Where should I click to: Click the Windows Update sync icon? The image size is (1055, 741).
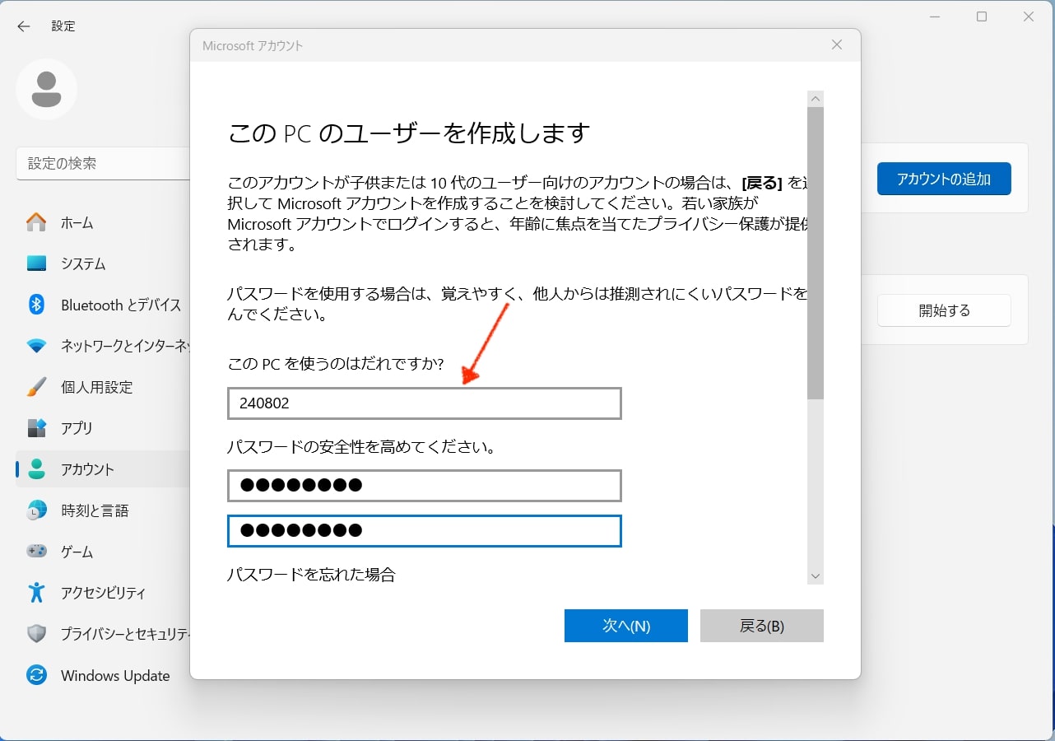click(x=36, y=675)
